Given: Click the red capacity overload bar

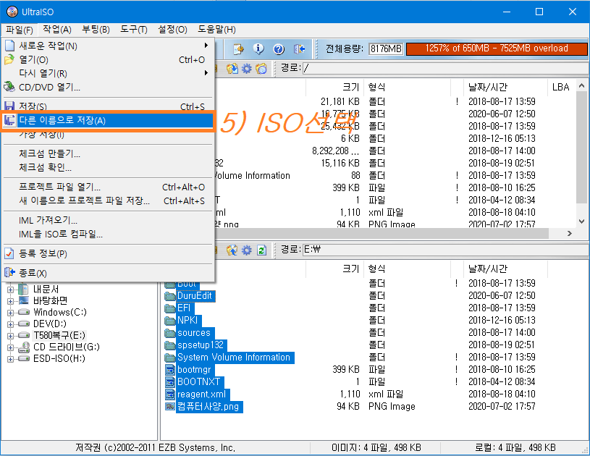Looking at the screenshot, I should pos(497,48).
